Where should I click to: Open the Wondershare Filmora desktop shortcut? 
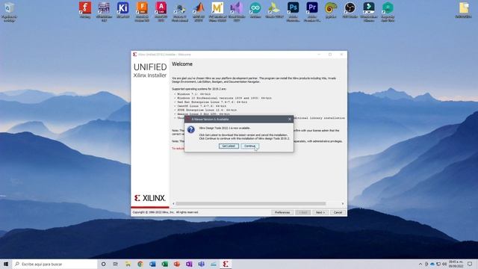tap(369, 12)
